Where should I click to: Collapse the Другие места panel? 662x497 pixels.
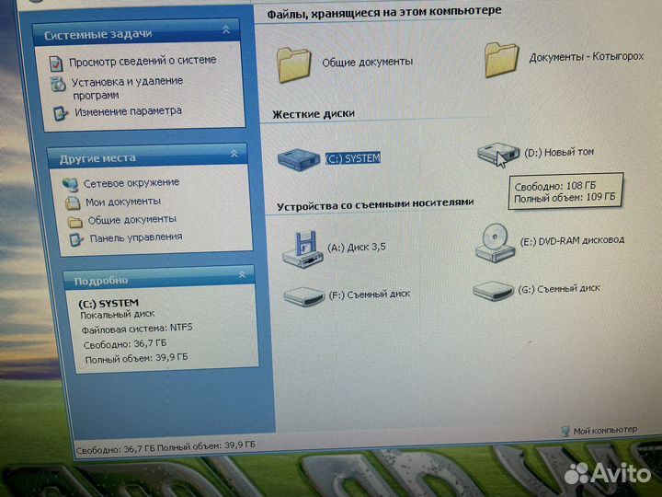click(x=234, y=155)
